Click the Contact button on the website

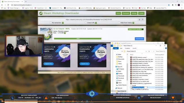point(141,13)
